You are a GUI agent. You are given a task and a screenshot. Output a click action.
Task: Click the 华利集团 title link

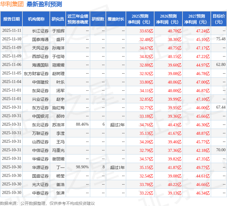tap(12, 4)
